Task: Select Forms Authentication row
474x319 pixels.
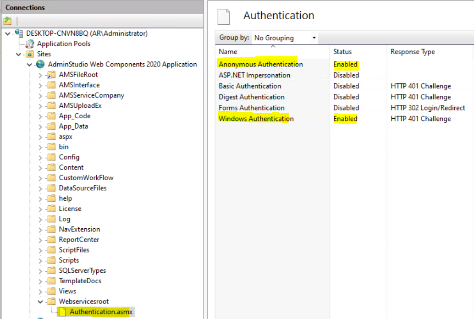Action: (344, 108)
